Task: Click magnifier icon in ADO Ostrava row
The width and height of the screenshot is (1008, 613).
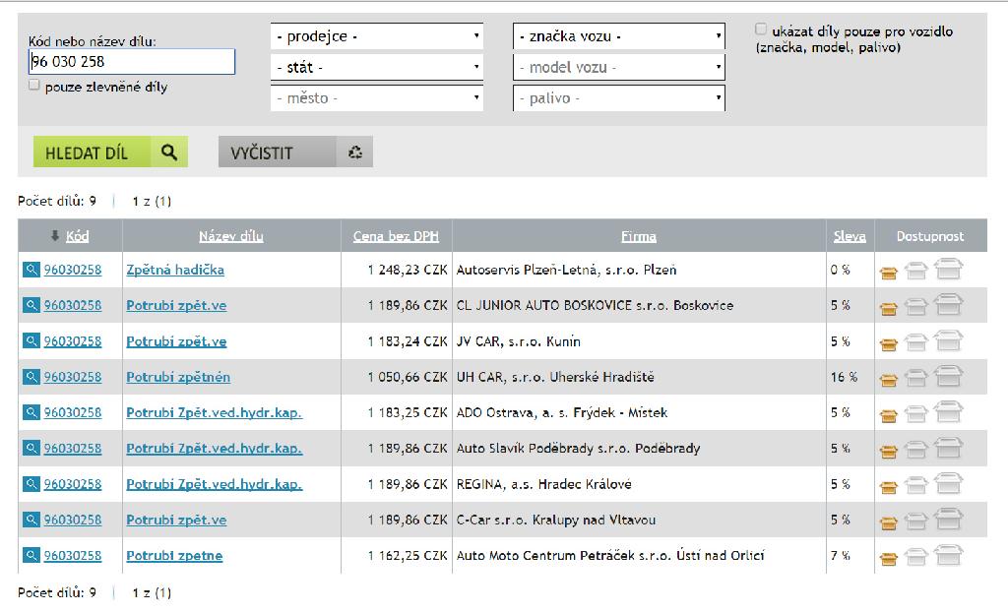Action: tap(31, 412)
